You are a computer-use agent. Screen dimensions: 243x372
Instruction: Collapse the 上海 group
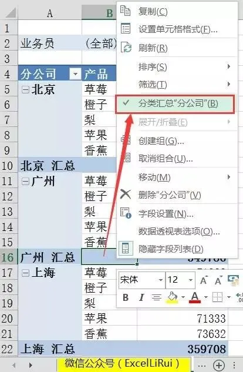point(25,273)
